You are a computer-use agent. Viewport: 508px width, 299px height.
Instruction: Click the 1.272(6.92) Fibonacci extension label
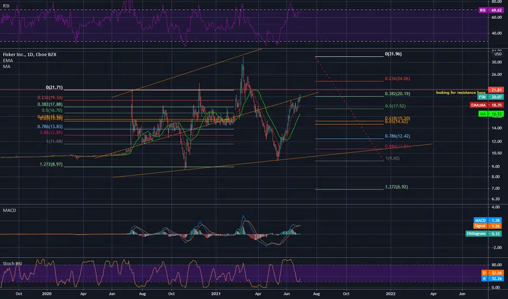[x=396, y=187]
